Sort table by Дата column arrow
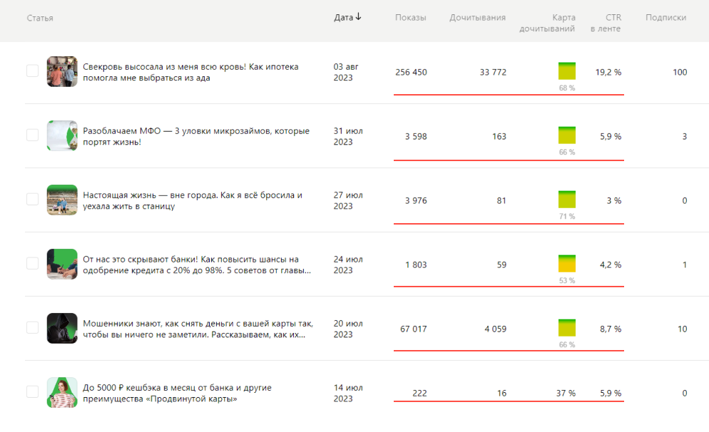Screen dimensions: 709x432 coord(358,17)
